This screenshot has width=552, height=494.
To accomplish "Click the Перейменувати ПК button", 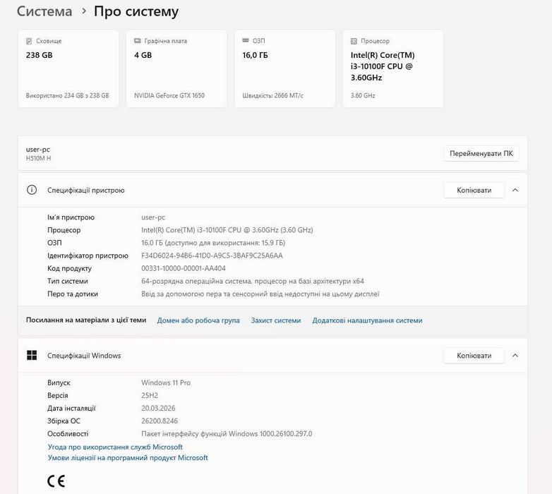I will (481, 153).
